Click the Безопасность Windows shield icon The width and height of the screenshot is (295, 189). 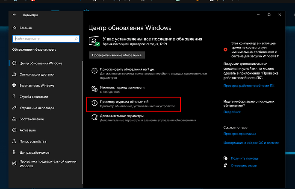[15, 86]
